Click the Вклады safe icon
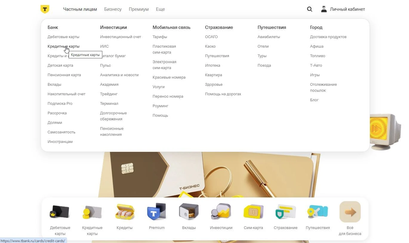This screenshot has height=243, width=409. pos(189,211)
